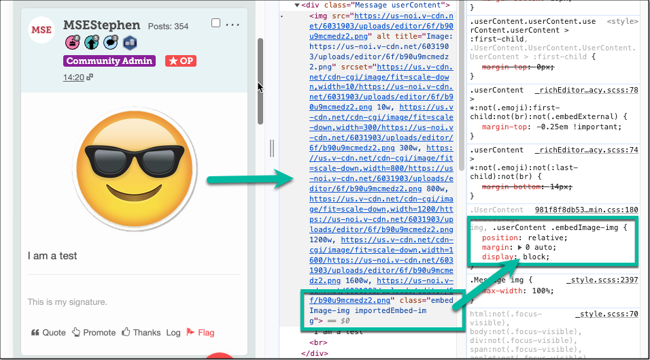Collapse the div Message userContent node
Image resolution: width=650 pixels, height=360 pixels.
point(297,5)
